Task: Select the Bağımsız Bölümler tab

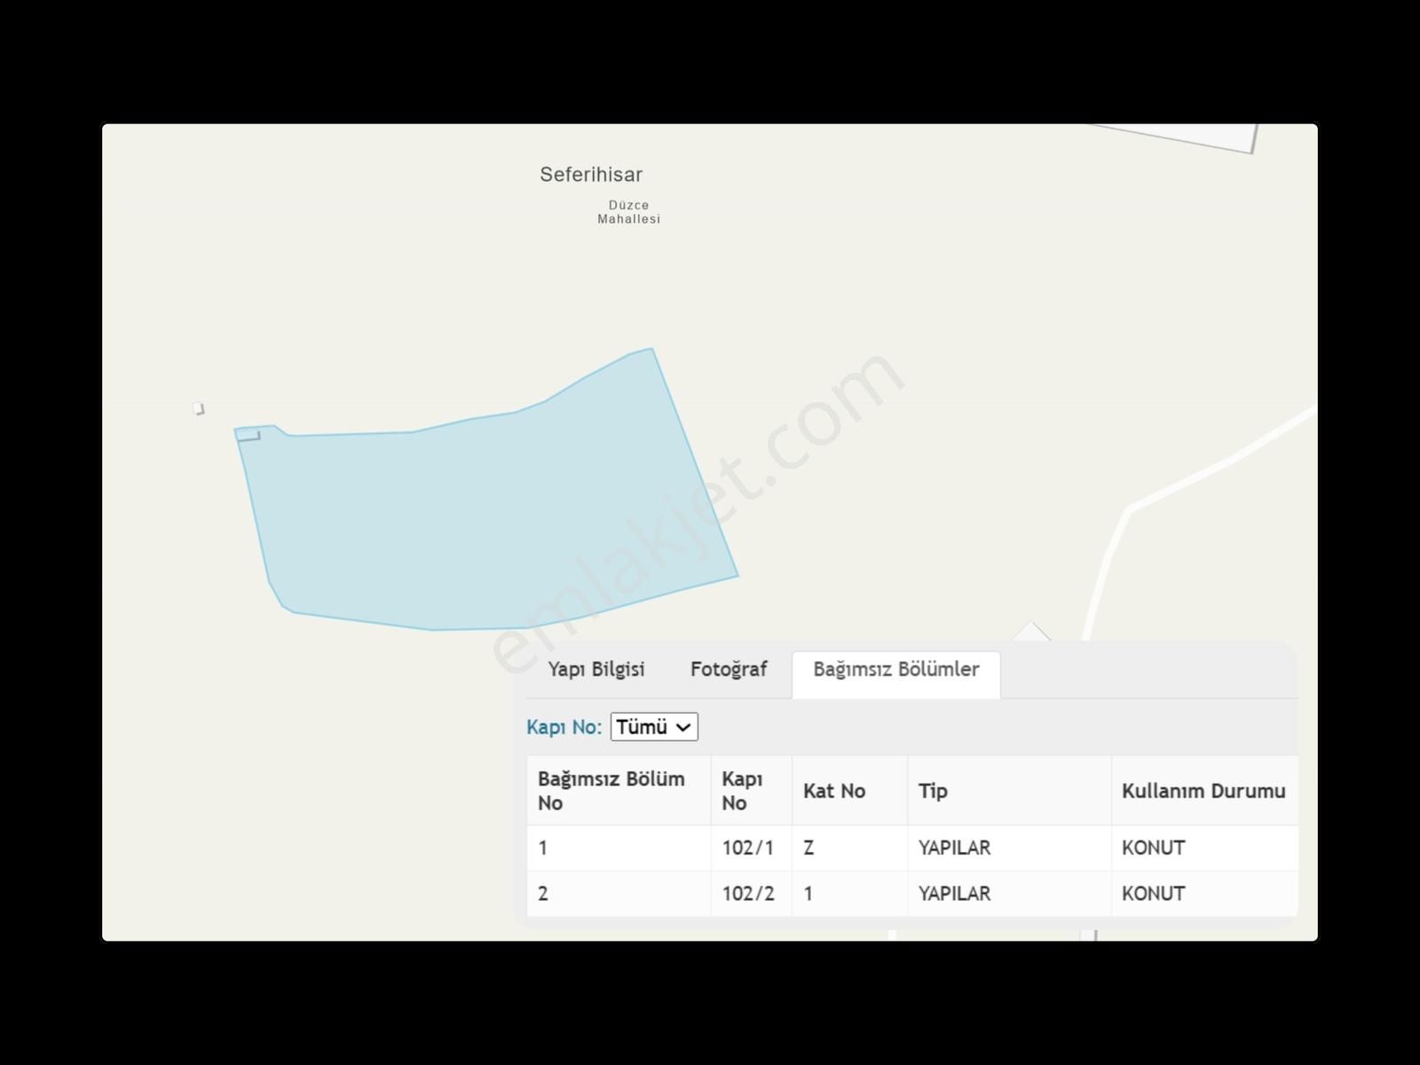Action: [x=895, y=670]
